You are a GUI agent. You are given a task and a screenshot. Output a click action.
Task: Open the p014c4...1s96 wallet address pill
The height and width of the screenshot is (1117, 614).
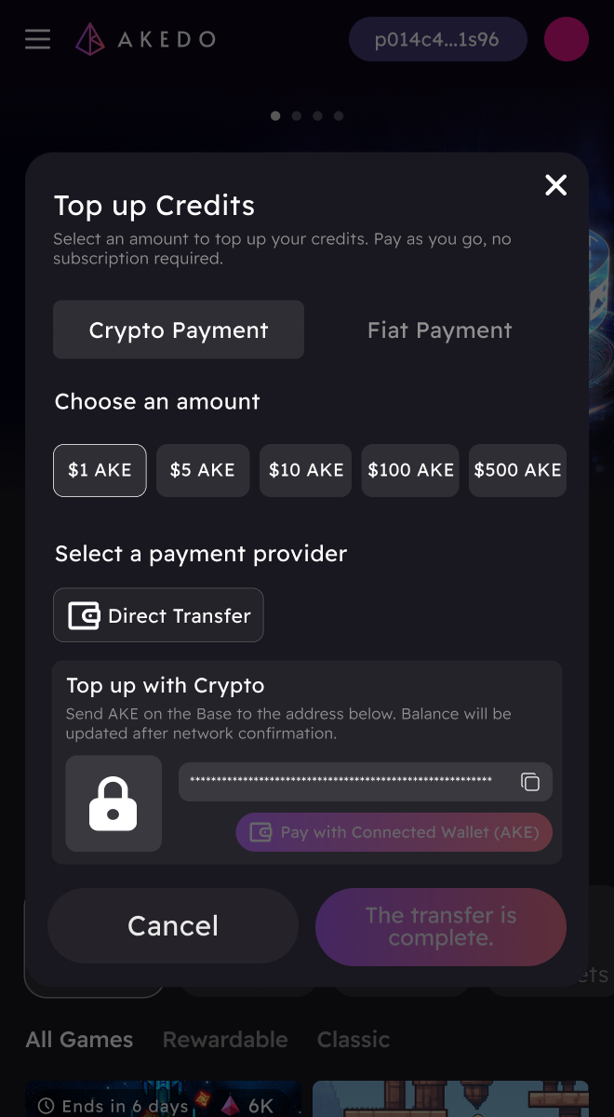point(437,40)
